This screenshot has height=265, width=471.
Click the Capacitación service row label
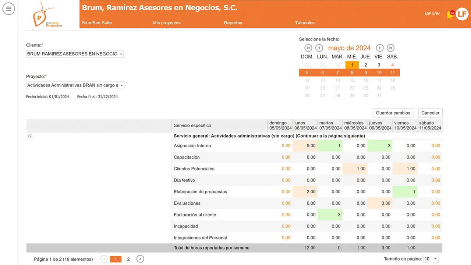187,157
